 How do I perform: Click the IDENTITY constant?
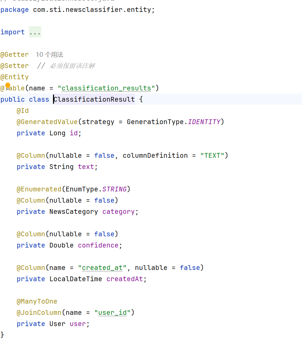[204, 122]
